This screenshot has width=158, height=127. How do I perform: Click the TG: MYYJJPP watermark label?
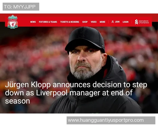click(x=21, y=7)
